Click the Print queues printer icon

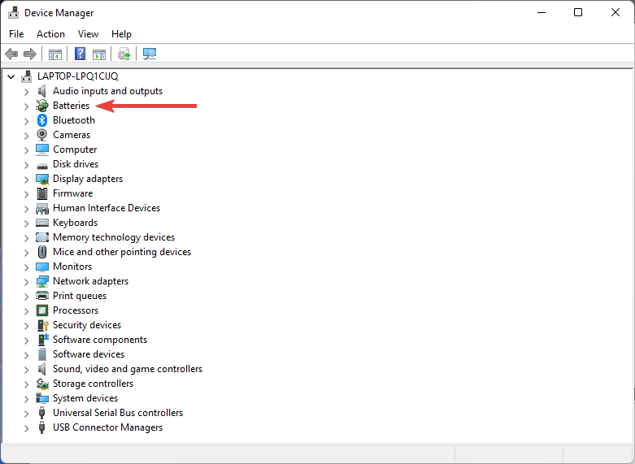(42, 296)
